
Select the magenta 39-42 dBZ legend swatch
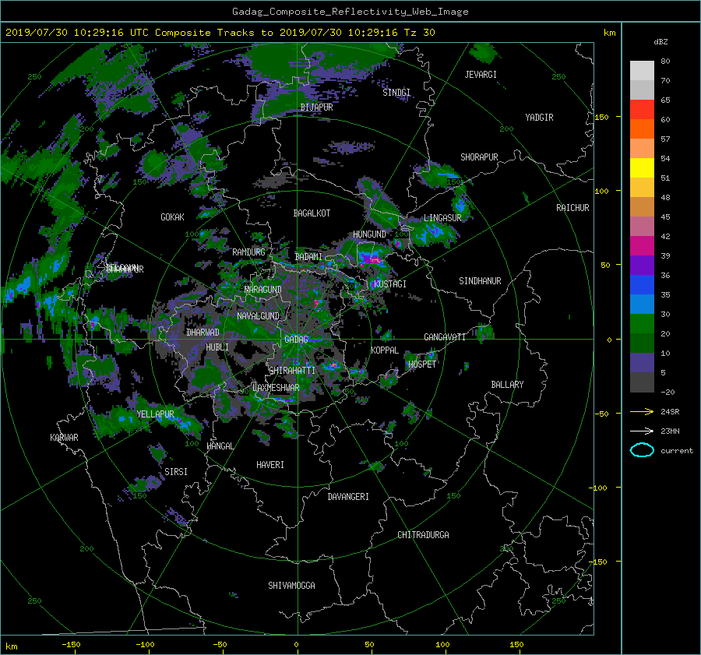[x=642, y=246]
